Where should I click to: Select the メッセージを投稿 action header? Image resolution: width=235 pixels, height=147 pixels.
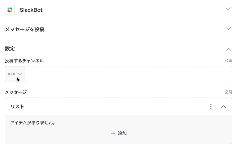[25, 29]
